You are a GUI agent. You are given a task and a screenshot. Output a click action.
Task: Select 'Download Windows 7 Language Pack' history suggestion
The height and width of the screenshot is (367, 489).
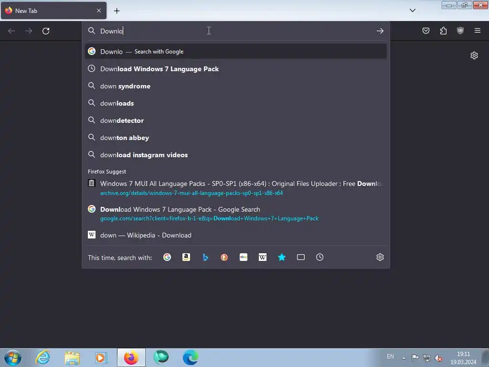click(236, 69)
